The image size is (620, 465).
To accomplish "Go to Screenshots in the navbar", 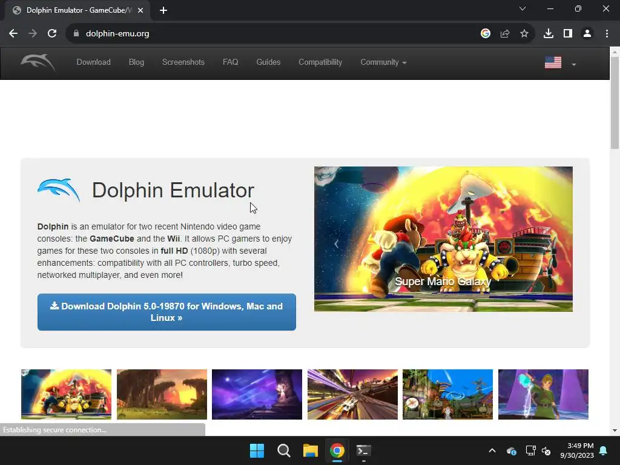I will (183, 62).
